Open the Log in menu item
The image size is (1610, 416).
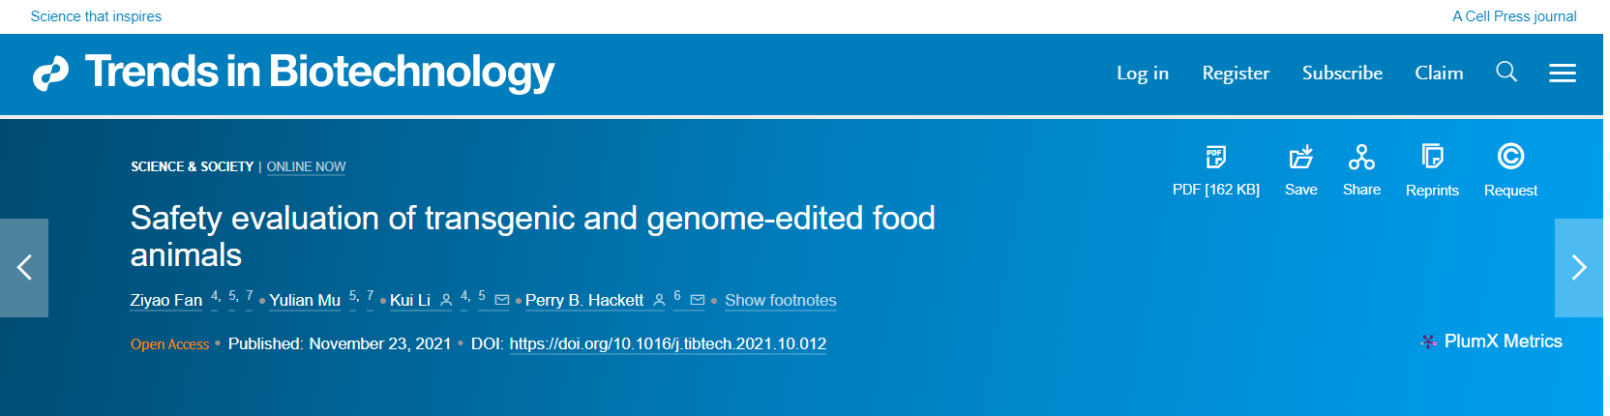pos(1142,74)
